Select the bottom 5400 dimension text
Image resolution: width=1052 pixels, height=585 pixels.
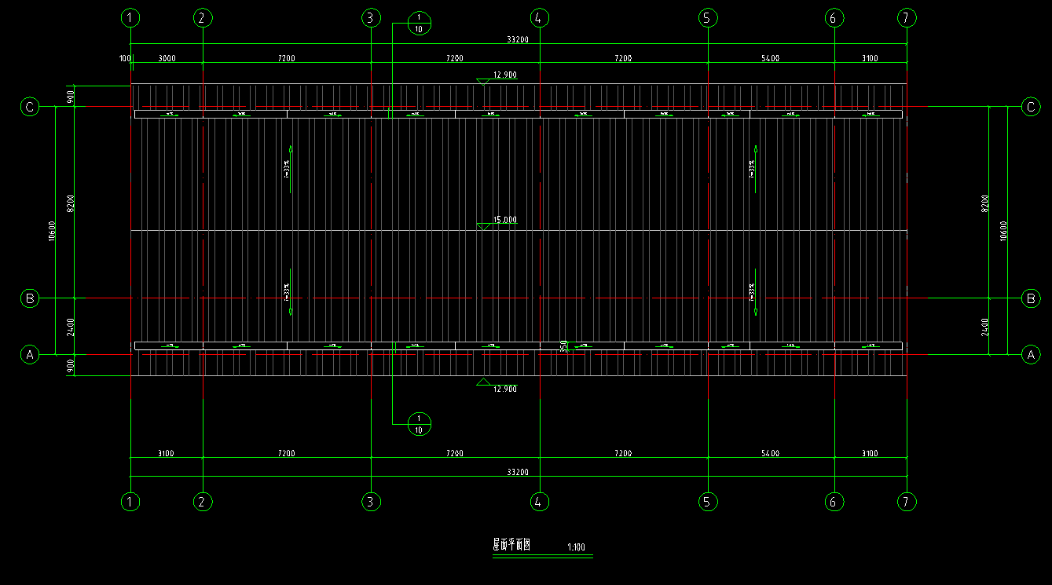(770, 453)
